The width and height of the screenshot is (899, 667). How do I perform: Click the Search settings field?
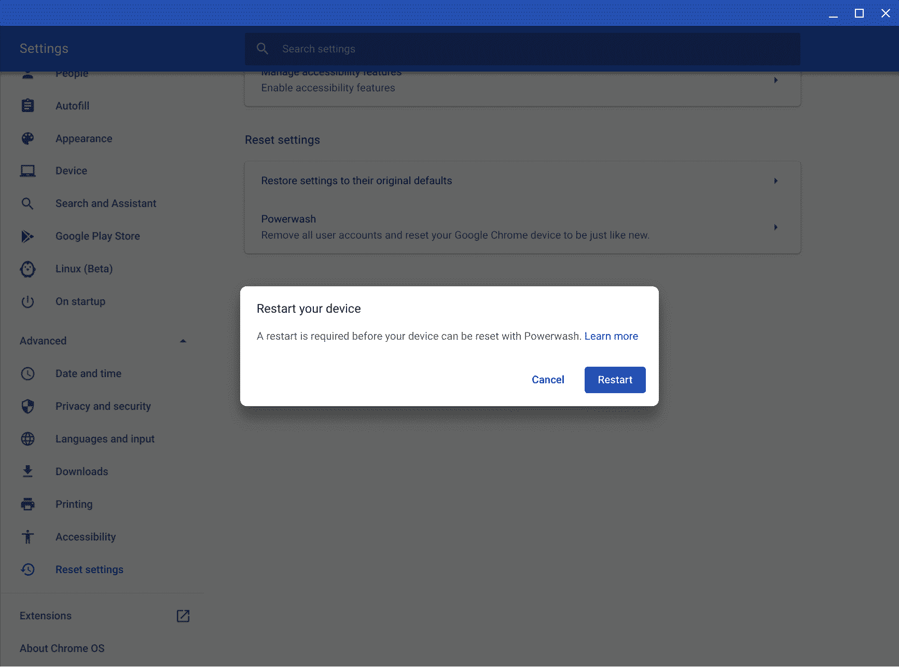pyautogui.click(x=521, y=48)
